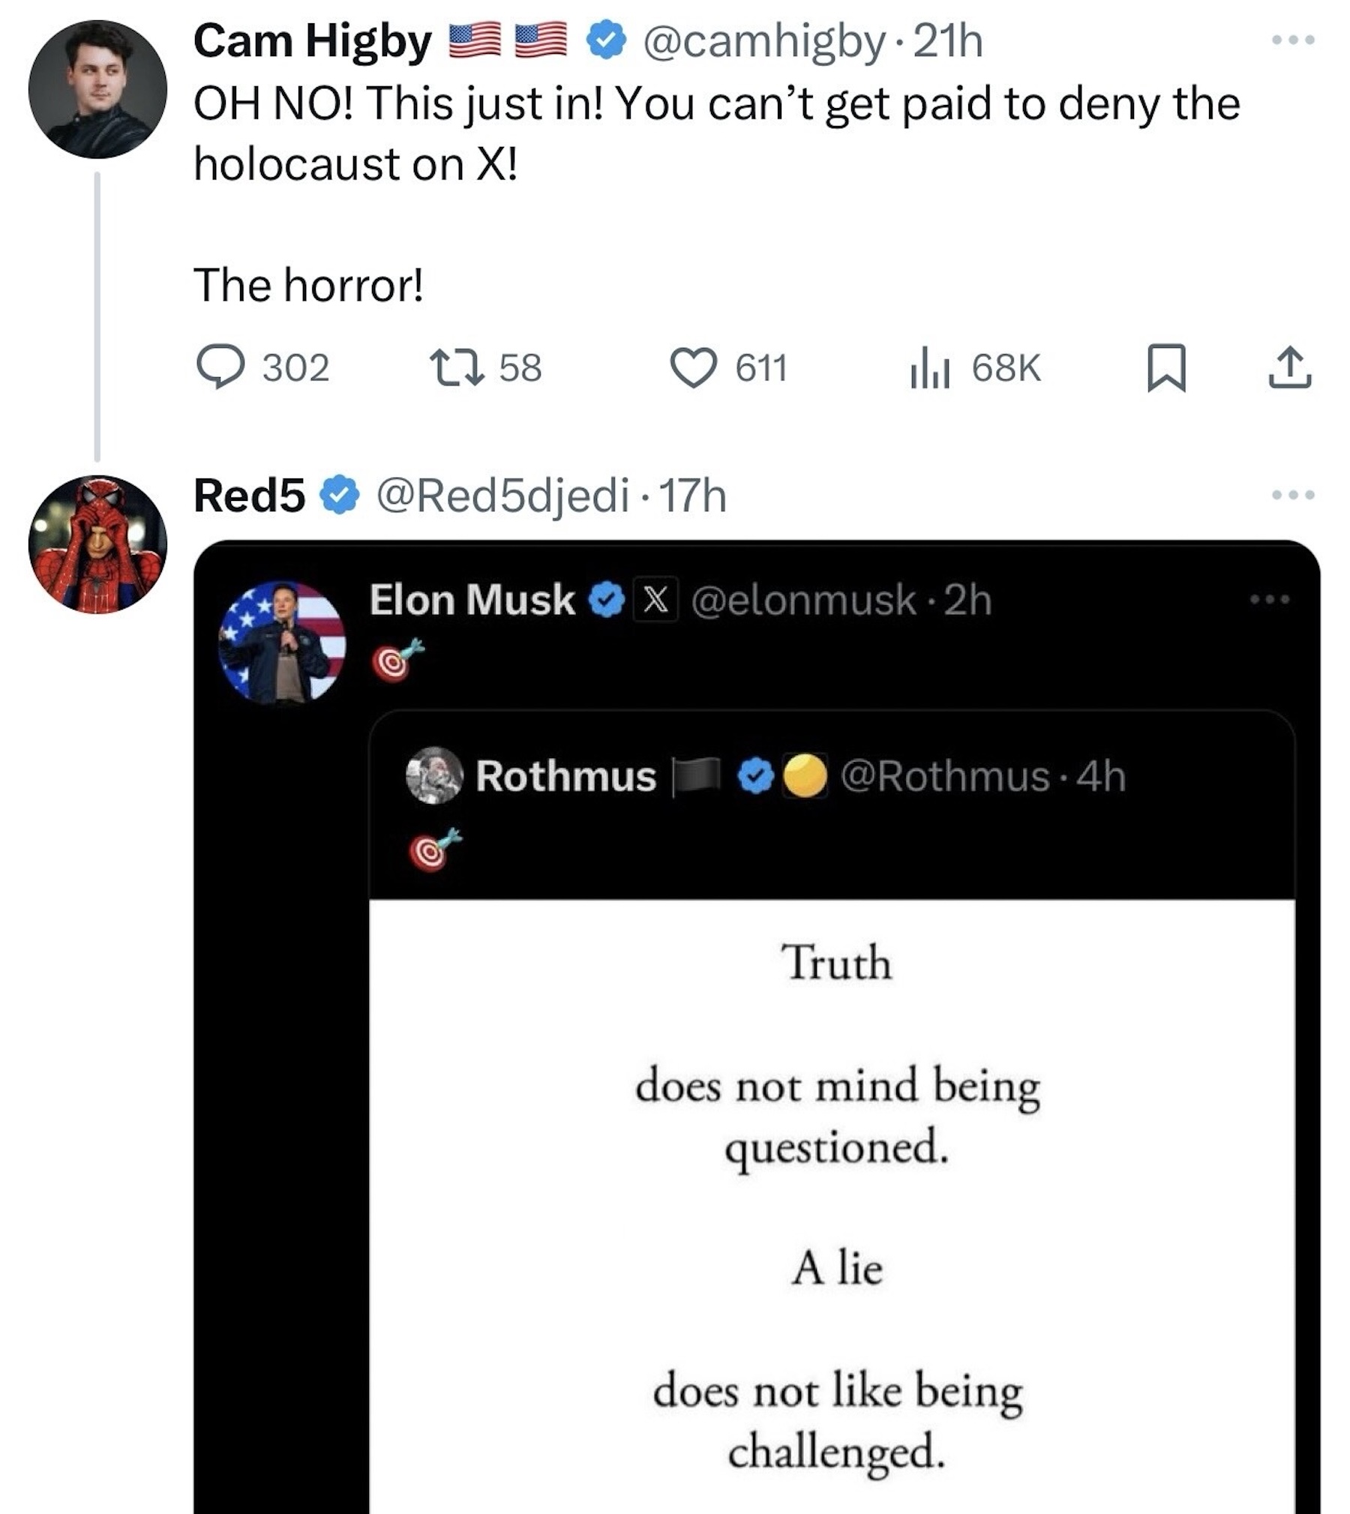
Task: Open the @Red5djedi handle link
Action: (502, 496)
